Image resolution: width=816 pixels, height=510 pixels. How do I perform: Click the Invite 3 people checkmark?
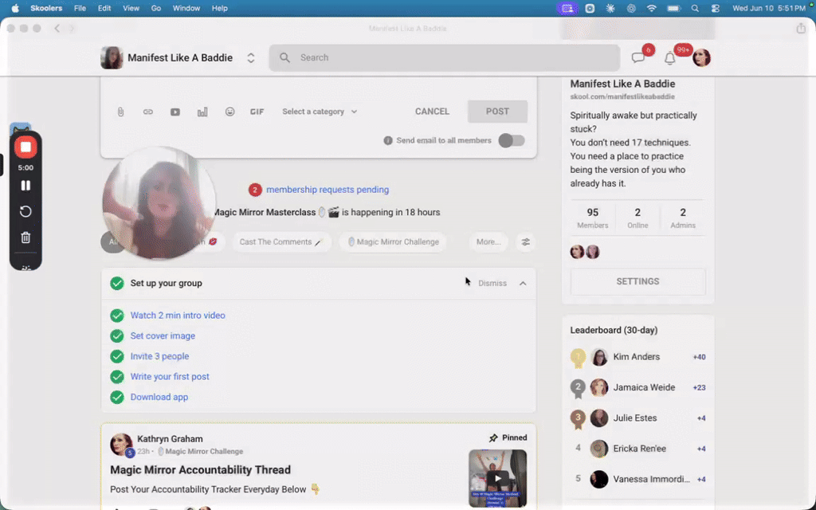click(117, 356)
